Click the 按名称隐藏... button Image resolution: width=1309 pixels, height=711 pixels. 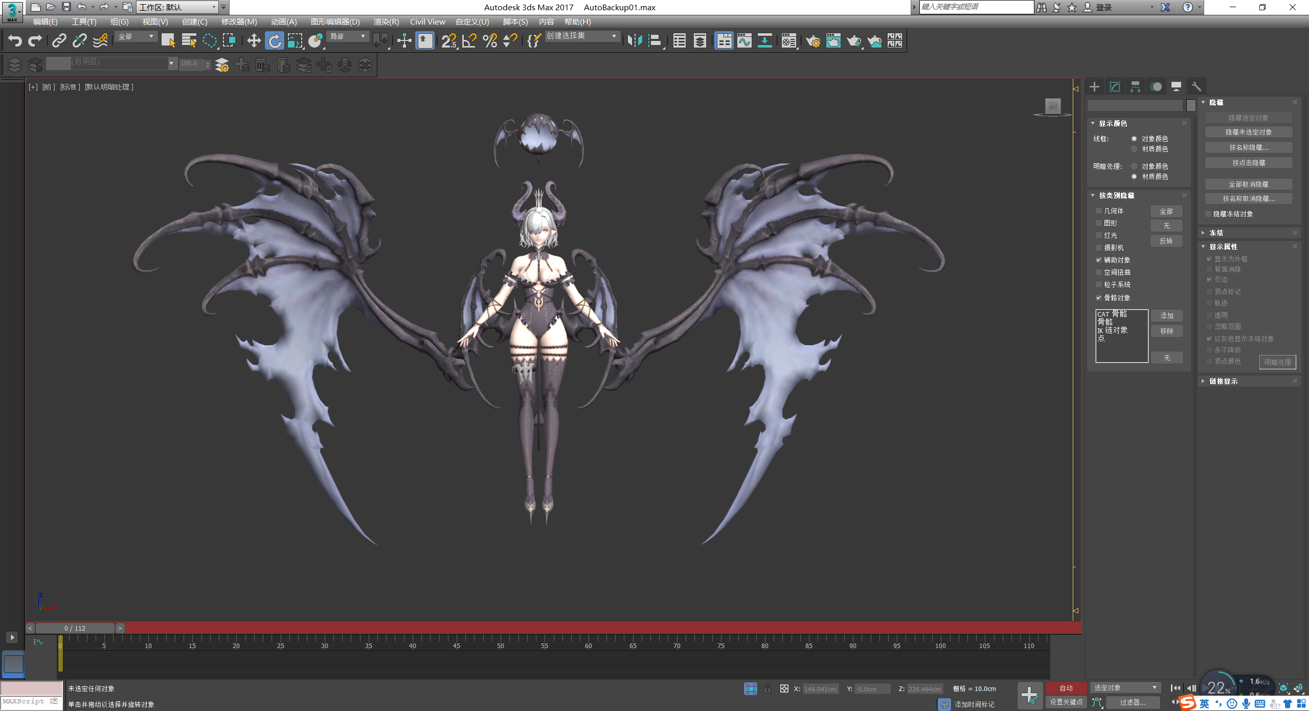pos(1249,147)
